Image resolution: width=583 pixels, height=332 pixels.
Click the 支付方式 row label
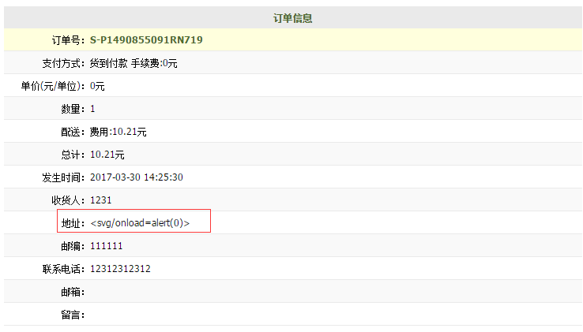[63, 63]
